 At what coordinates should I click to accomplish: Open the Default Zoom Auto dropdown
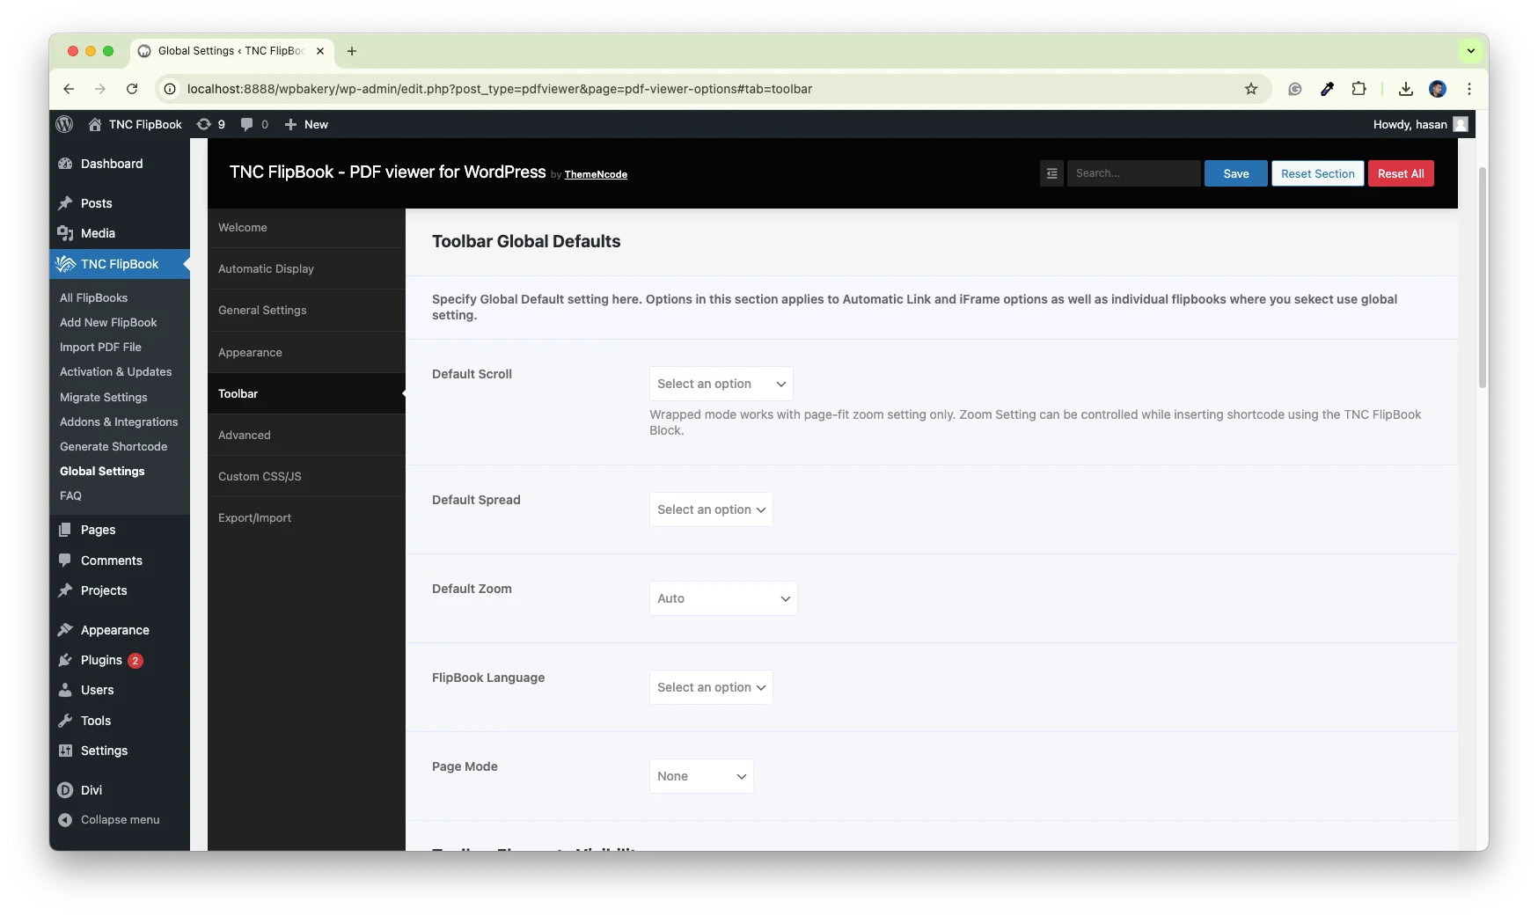point(723,598)
